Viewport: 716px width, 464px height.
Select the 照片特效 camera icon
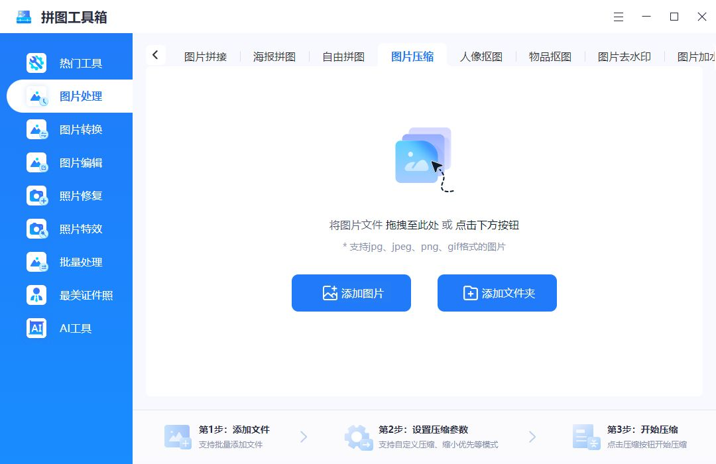(36, 229)
